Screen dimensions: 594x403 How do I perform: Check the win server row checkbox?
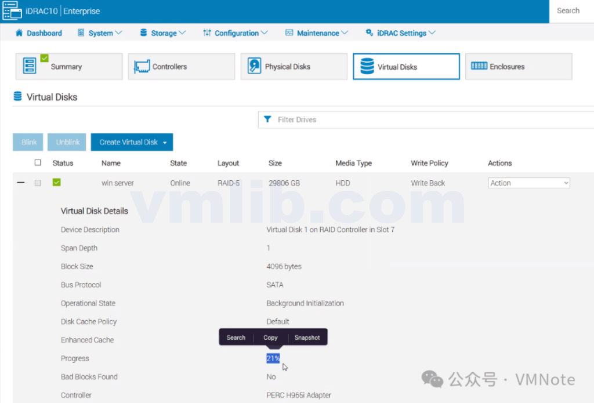tap(38, 183)
